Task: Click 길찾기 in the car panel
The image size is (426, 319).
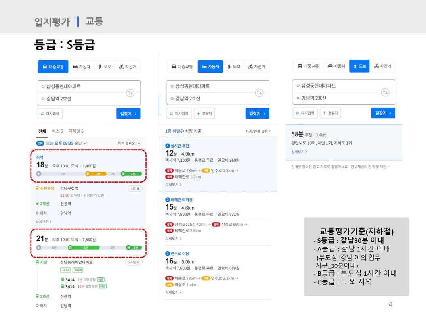Action: tap(257, 114)
